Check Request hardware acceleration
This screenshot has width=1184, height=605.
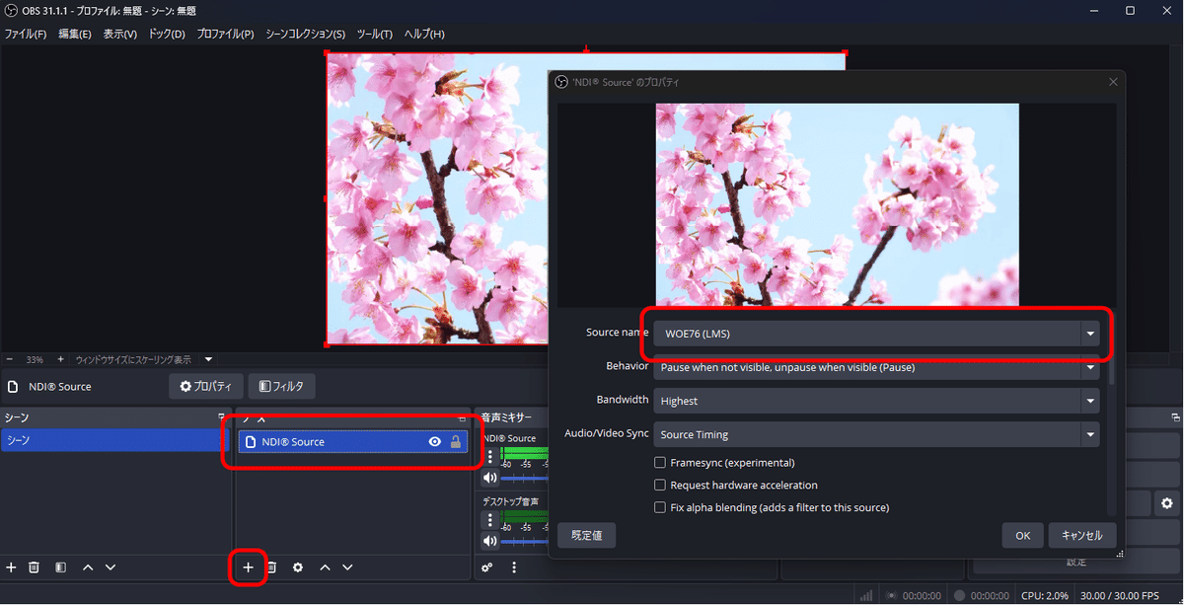coord(660,485)
